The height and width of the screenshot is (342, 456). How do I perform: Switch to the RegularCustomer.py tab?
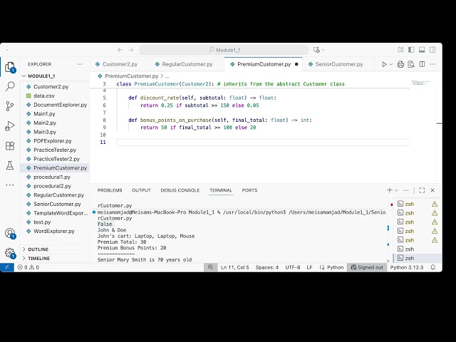pyautogui.click(x=187, y=64)
